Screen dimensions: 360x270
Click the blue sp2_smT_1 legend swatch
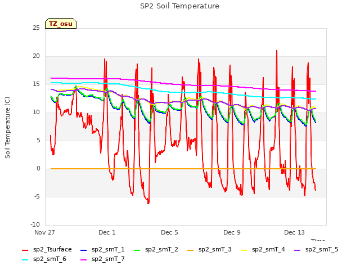(84, 250)
